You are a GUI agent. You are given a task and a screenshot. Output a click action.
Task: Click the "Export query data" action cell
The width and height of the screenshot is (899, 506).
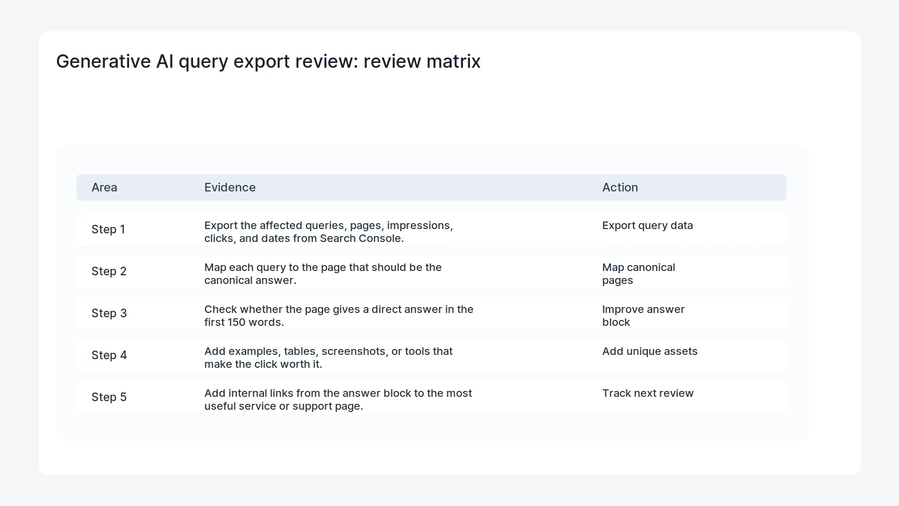pyautogui.click(x=647, y=225)
